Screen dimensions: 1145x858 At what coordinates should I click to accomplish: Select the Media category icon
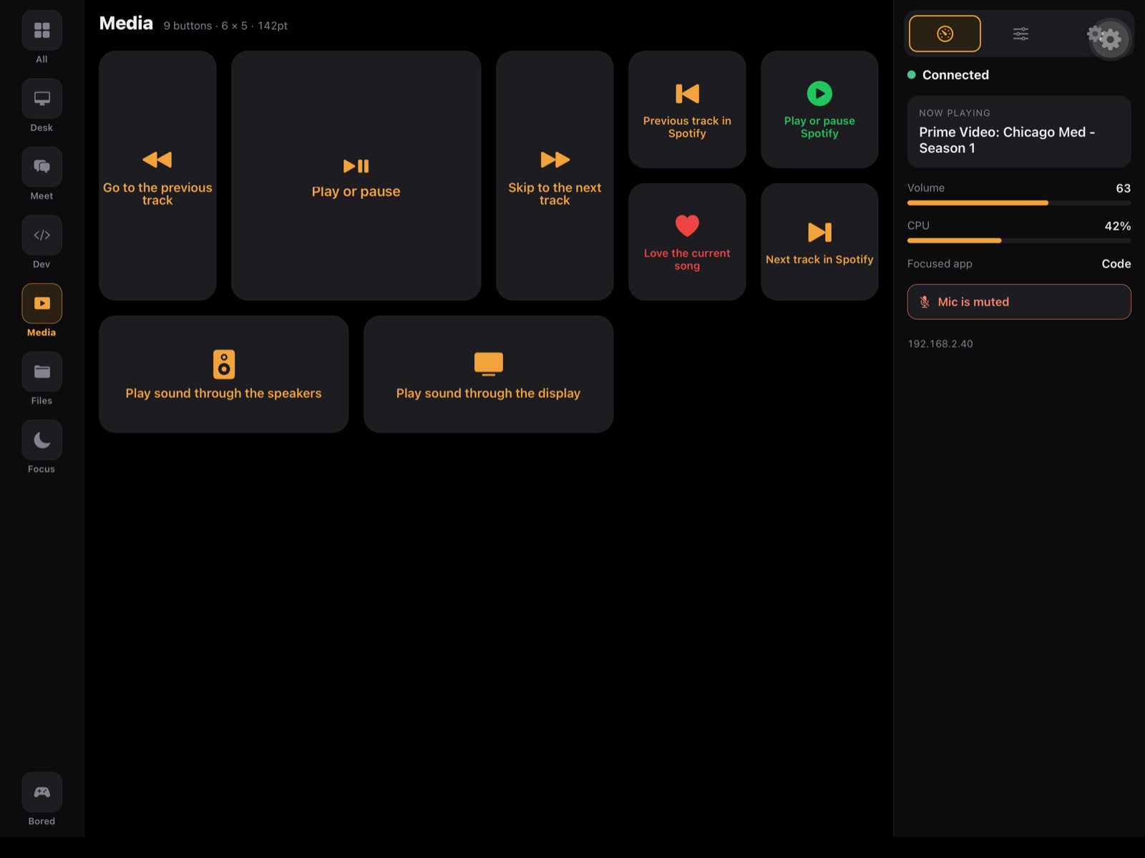[x=42, y=303]
